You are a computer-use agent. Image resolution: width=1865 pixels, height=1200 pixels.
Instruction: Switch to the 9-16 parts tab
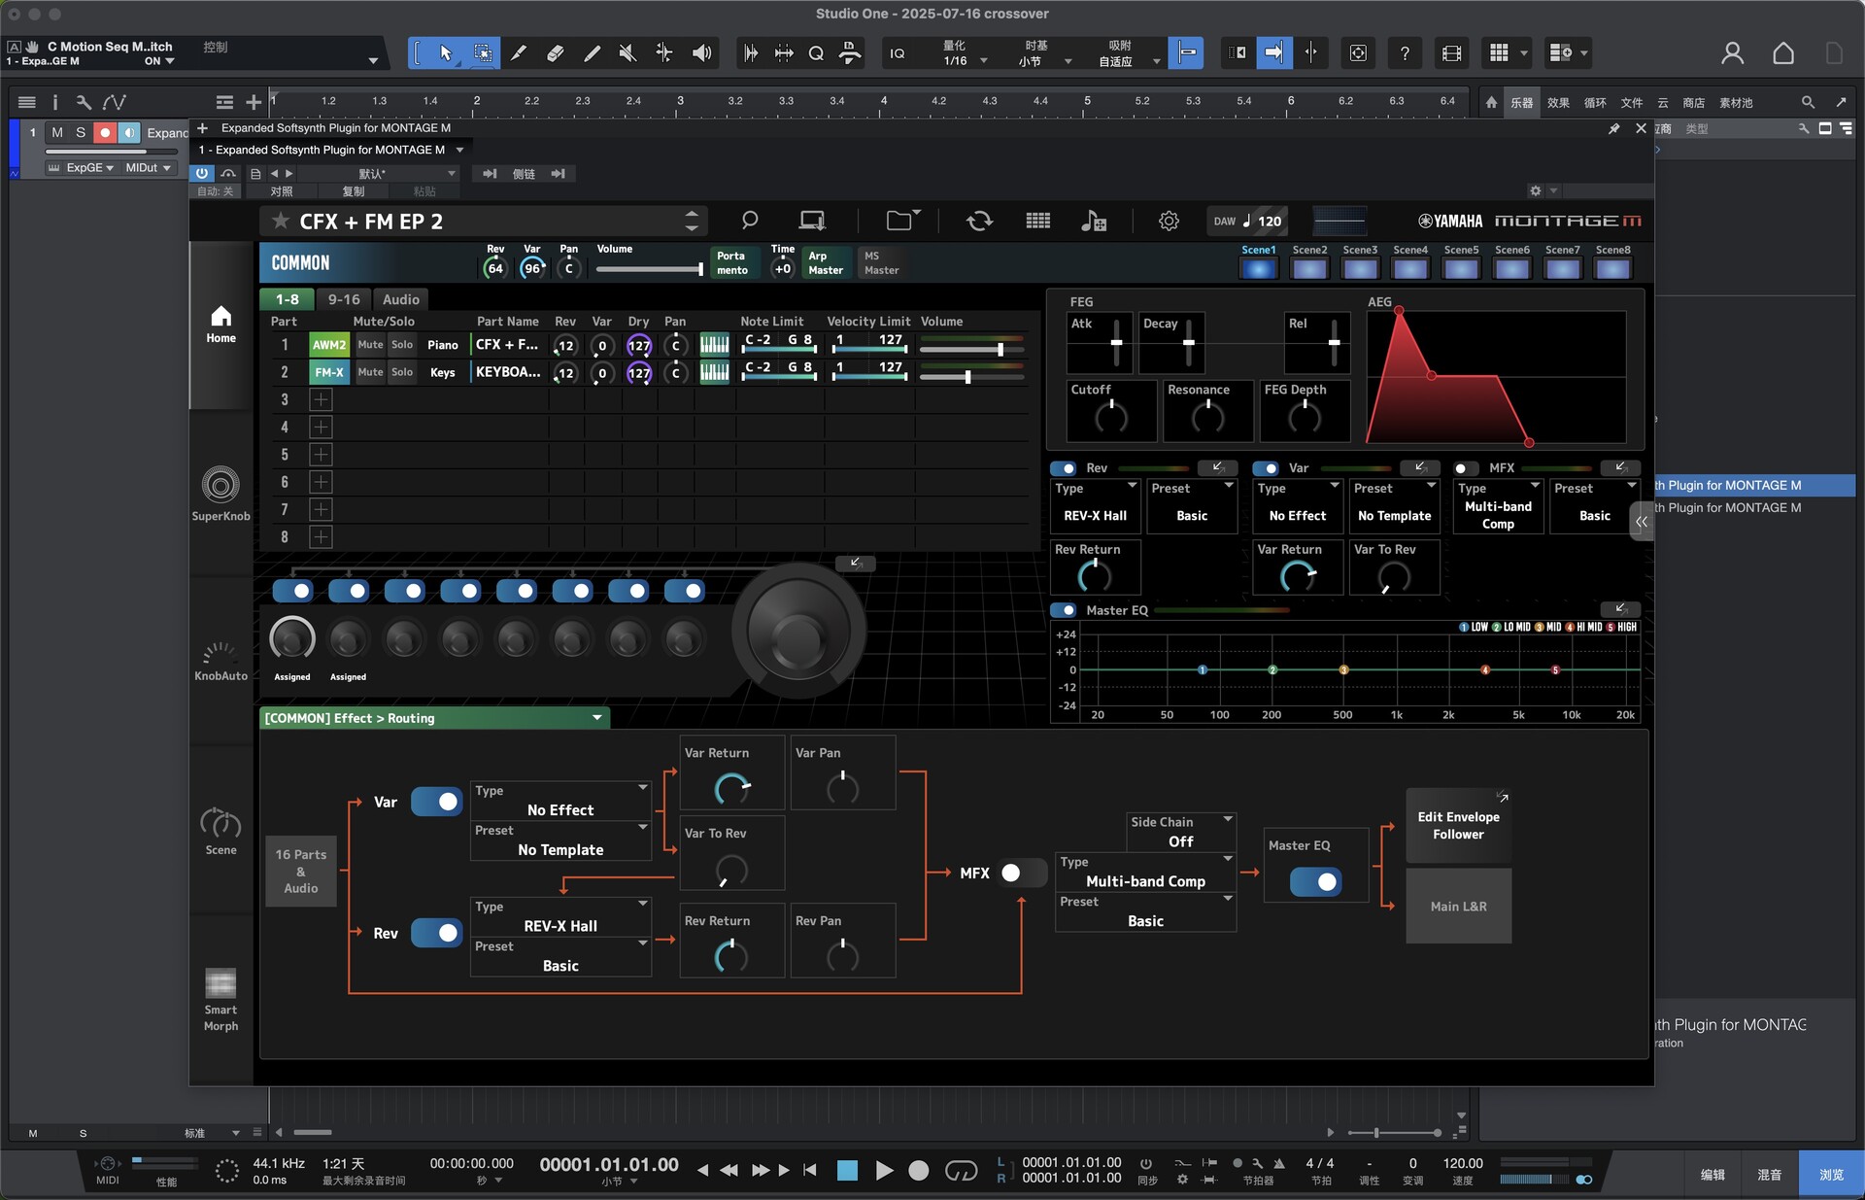click(344, 299)
